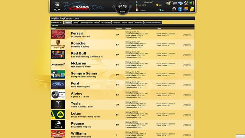245x138 pixels.
Task: Click the Alpine F1 Team subtitle
Action: (x=80, y=97)
